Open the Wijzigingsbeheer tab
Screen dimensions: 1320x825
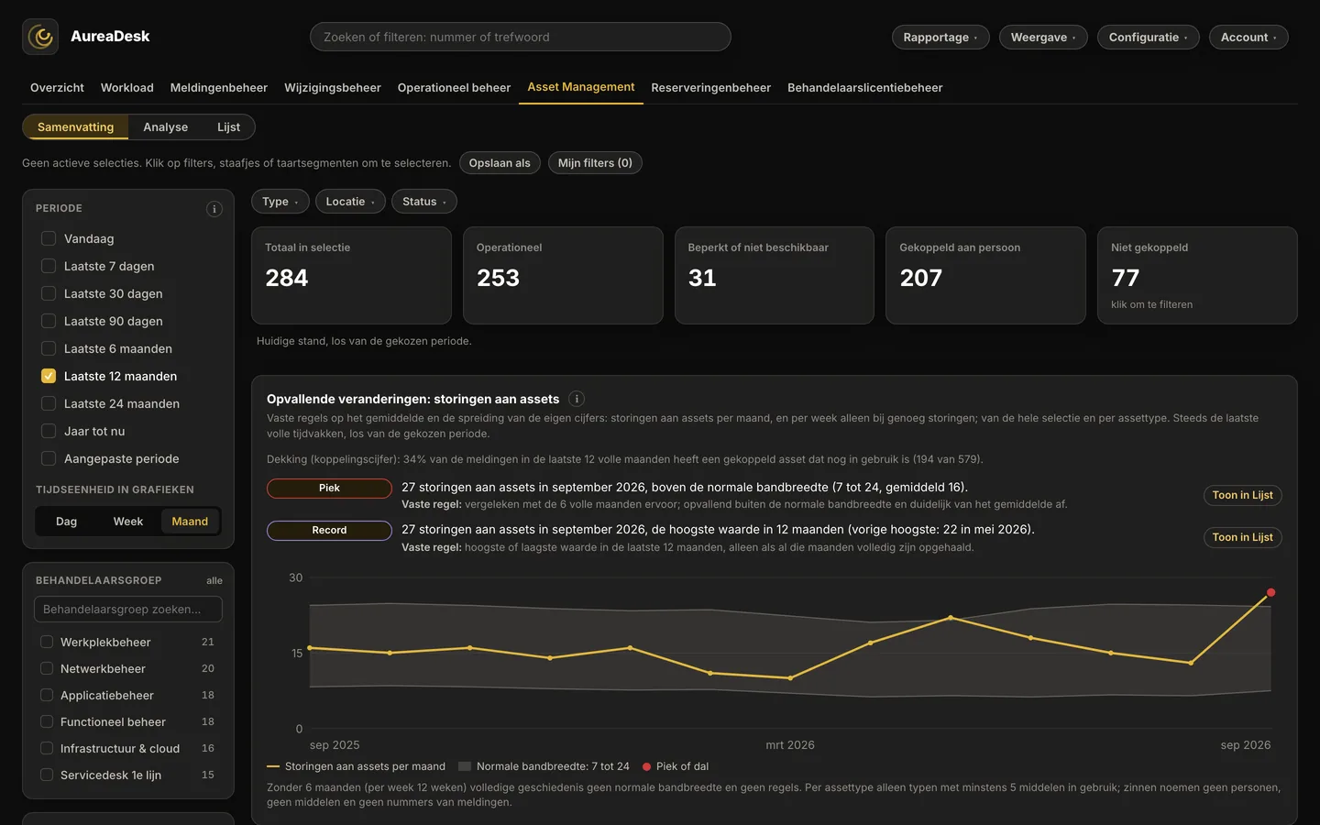coord(333,88)
